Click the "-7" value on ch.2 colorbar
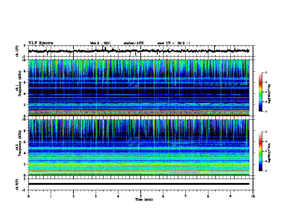The height and width of the screenshot is (220, 285). [x=265, y=171]
